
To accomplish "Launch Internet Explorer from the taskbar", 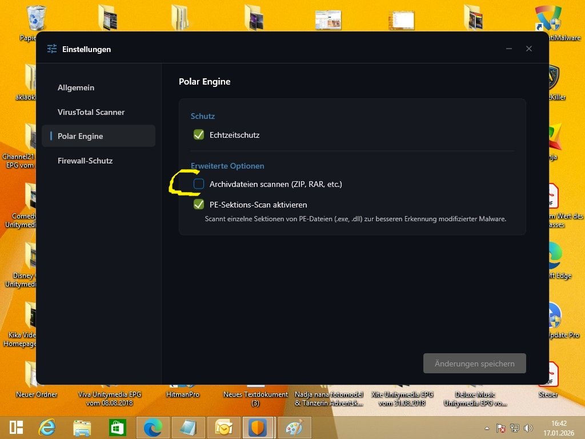I will point(47,428).
